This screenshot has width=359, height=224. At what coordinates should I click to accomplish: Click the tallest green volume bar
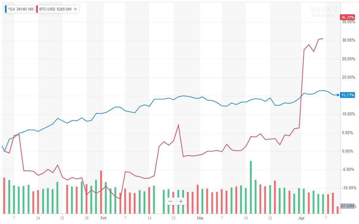tap(251, 187)
